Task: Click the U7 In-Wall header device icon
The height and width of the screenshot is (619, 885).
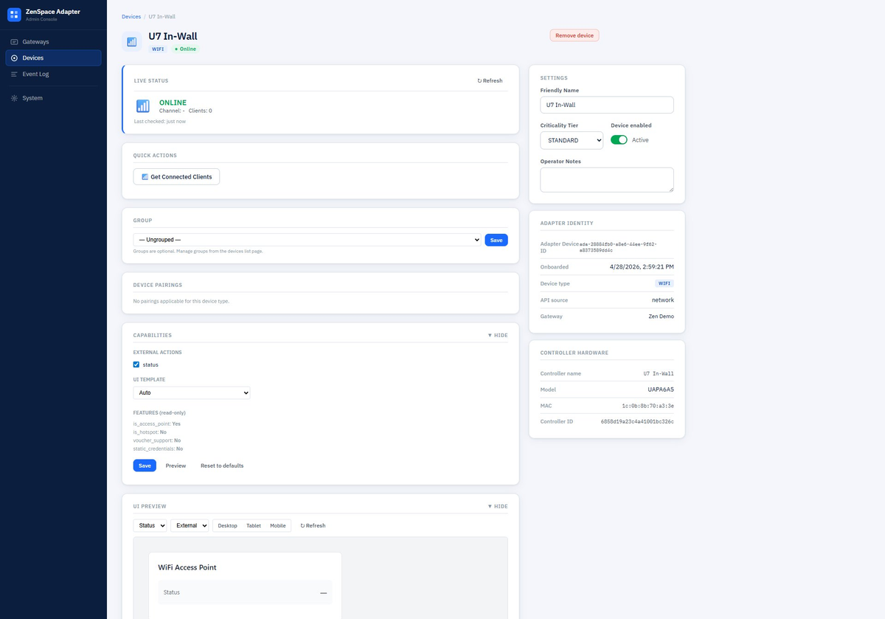Action: [x=132, y=41]
